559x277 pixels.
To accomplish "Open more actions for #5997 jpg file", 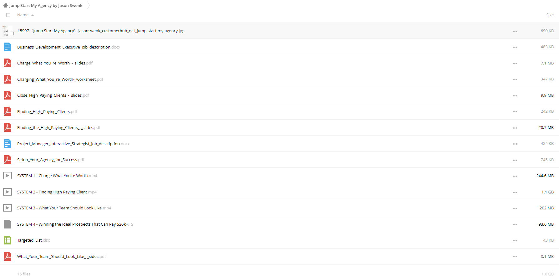I will [515, 31].
